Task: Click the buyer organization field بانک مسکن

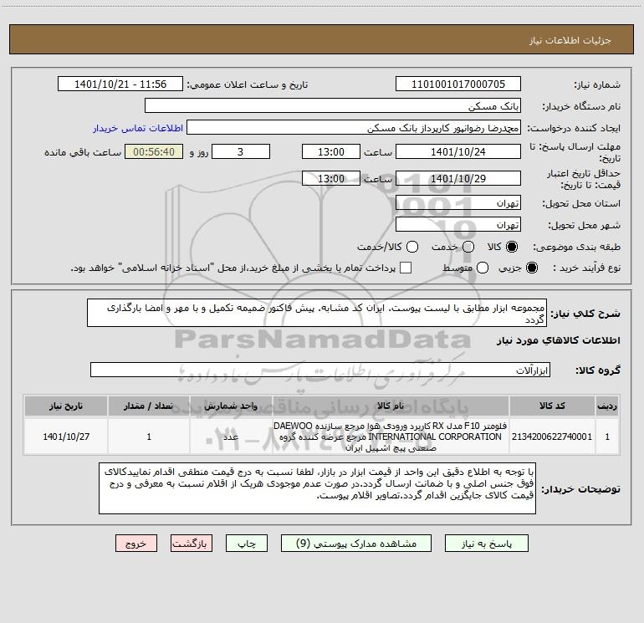Action: 333,106
